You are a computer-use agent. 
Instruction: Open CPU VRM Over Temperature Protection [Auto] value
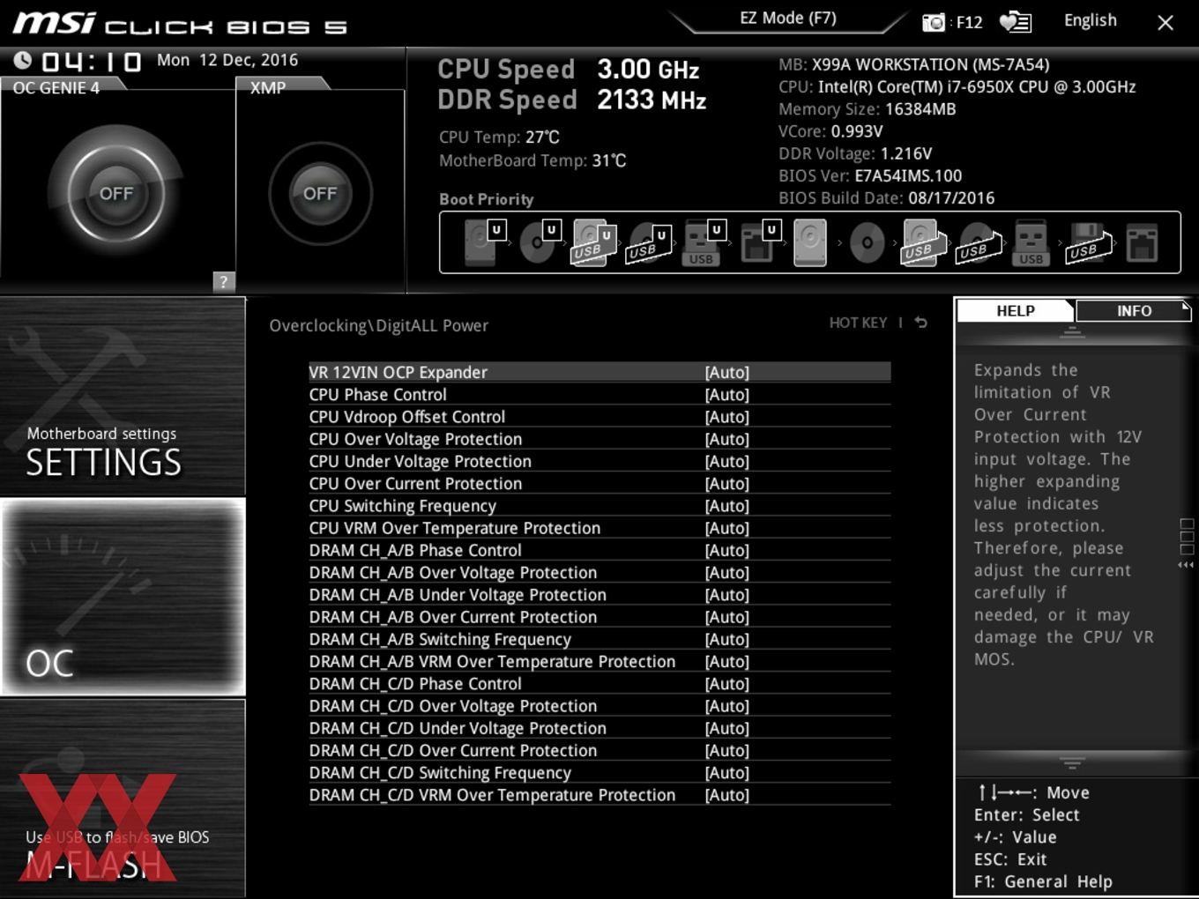click(726, 528)
